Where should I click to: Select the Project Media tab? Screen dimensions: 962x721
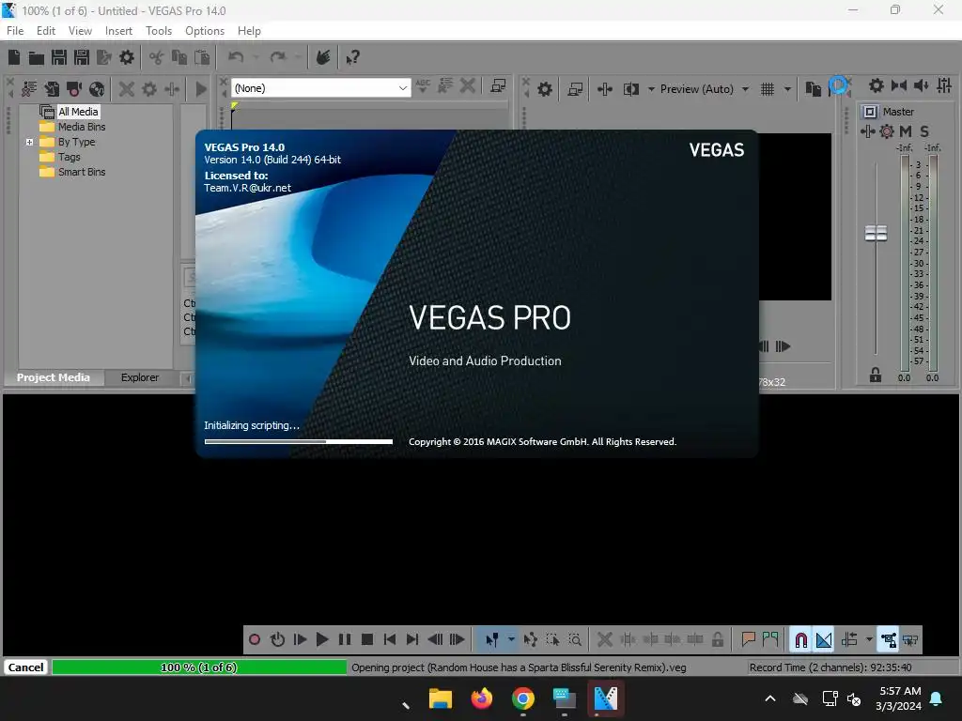point(54,377)
